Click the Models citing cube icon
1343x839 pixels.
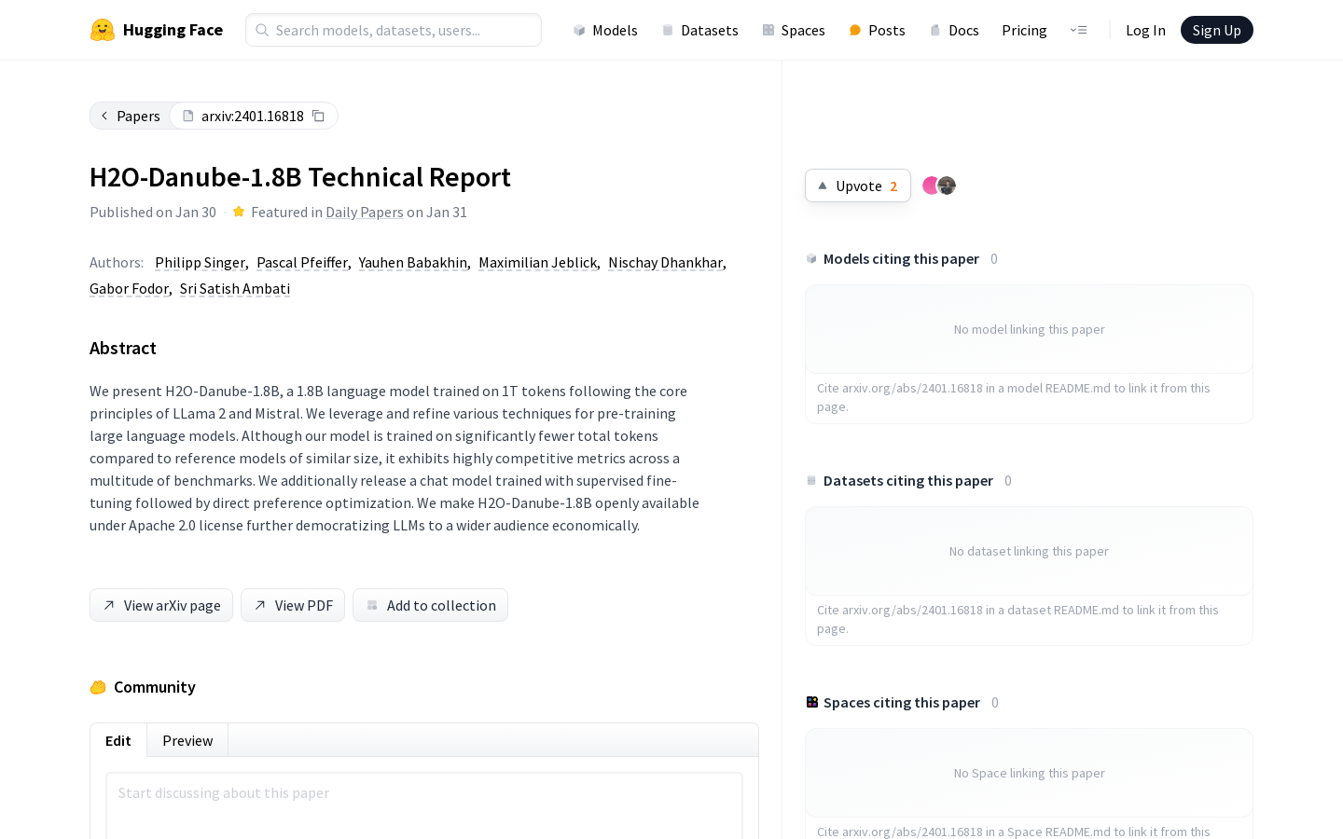tap(811, 258)
